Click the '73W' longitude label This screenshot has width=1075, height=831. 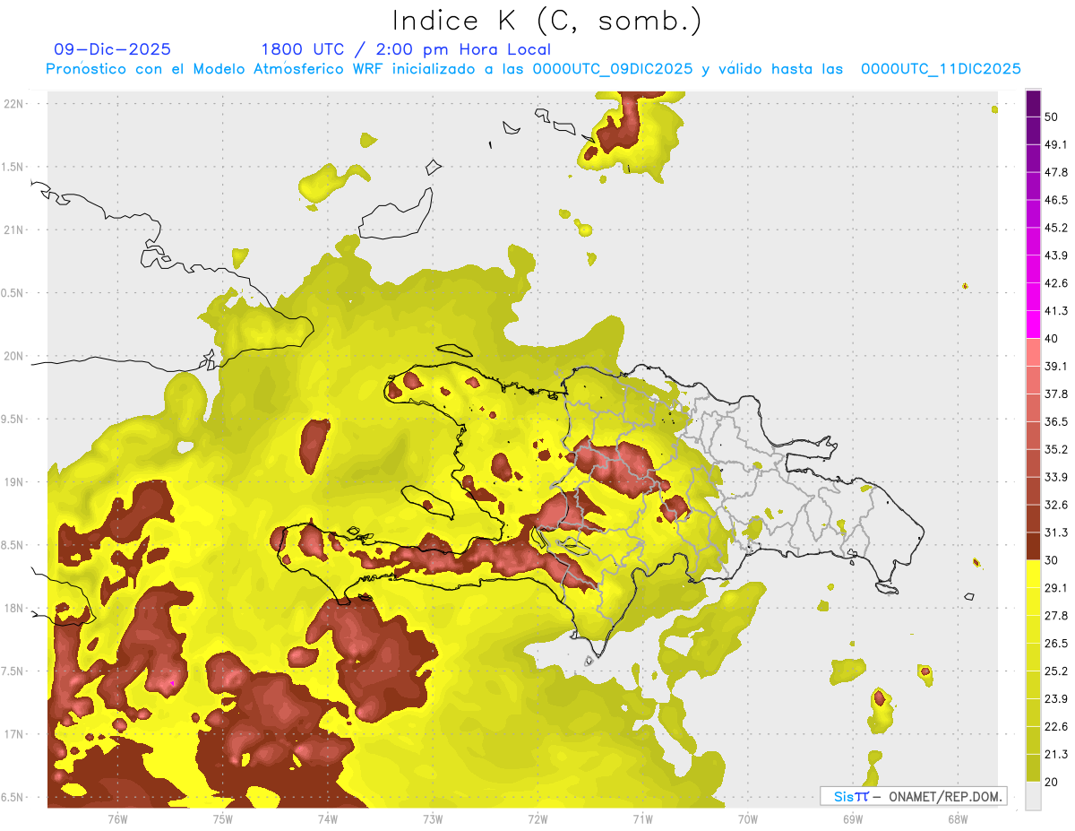tap(433, 818)
